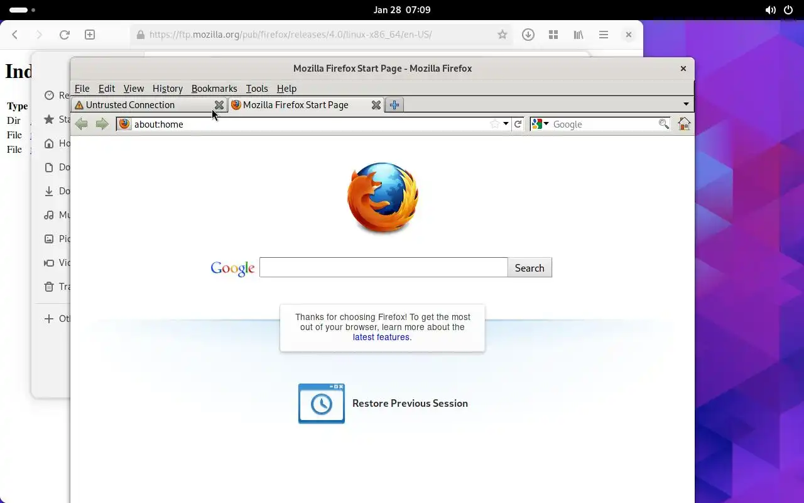The width and height of the screenshot is (804, 503).
Task: Select Pictures icon in file dialog sidebar
Action: (x=49, y=239)
